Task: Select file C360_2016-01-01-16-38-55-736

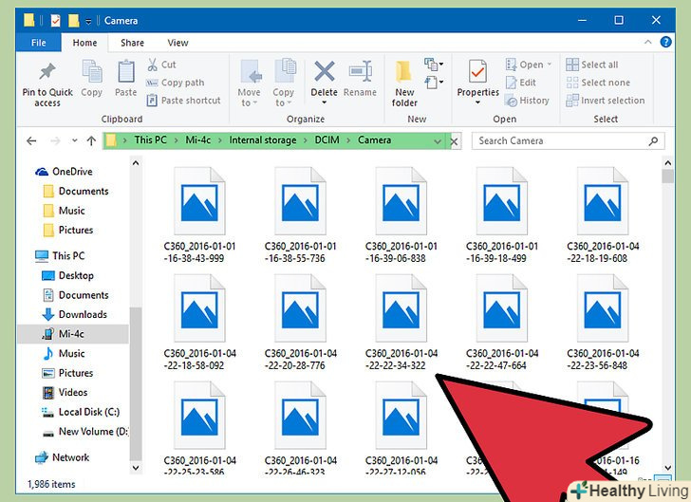Action: tap(300, 215)
